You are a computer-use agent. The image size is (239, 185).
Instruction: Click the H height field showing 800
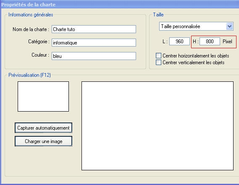point(210,41)
